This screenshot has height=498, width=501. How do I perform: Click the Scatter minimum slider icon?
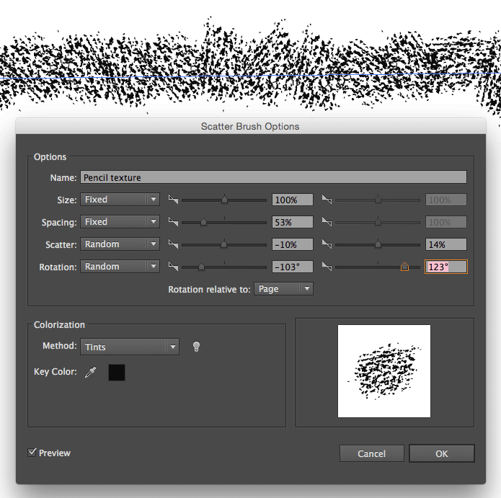click(172, 244)
